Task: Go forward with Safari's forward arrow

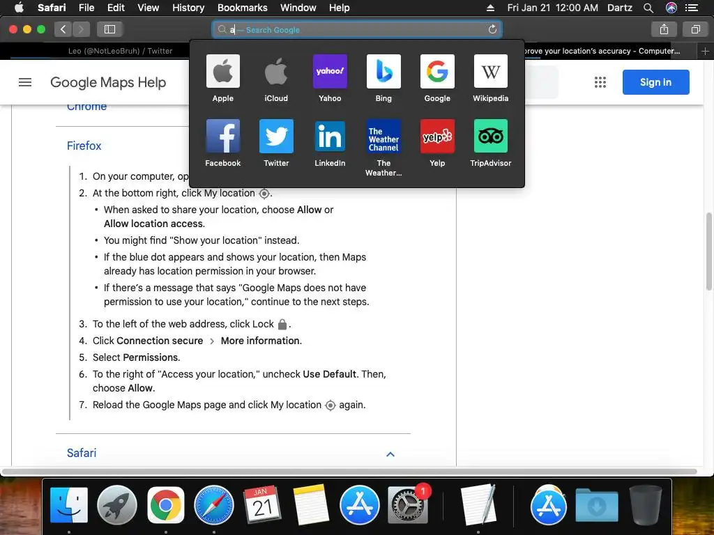Action: 81,29
